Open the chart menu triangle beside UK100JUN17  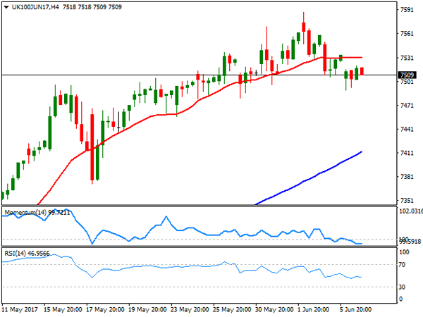point(6,7)
